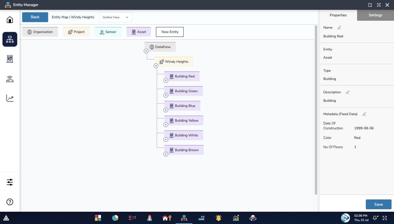The image size is (394, 224).
Task: Edit the Description pencil icon
Action: click(348, 92)
